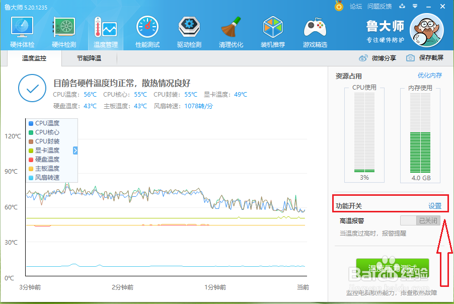The image size is (454, 304).
Task: Click the 4.0 GB memory value
Action: 421,178
